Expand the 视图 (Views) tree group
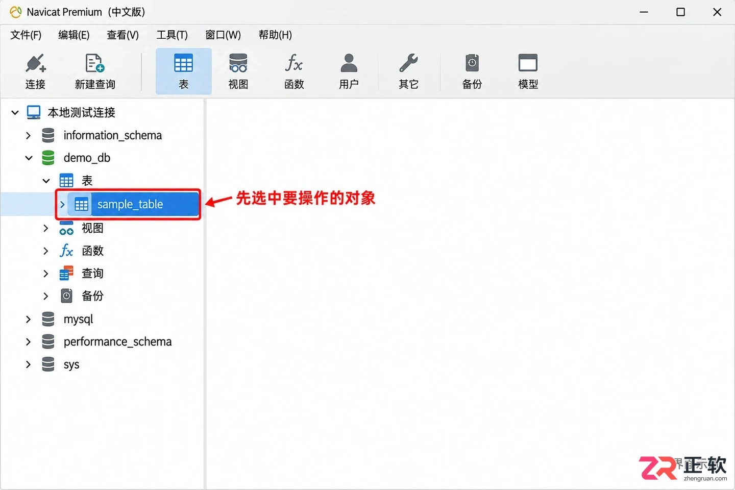 [x=45, y=228]
